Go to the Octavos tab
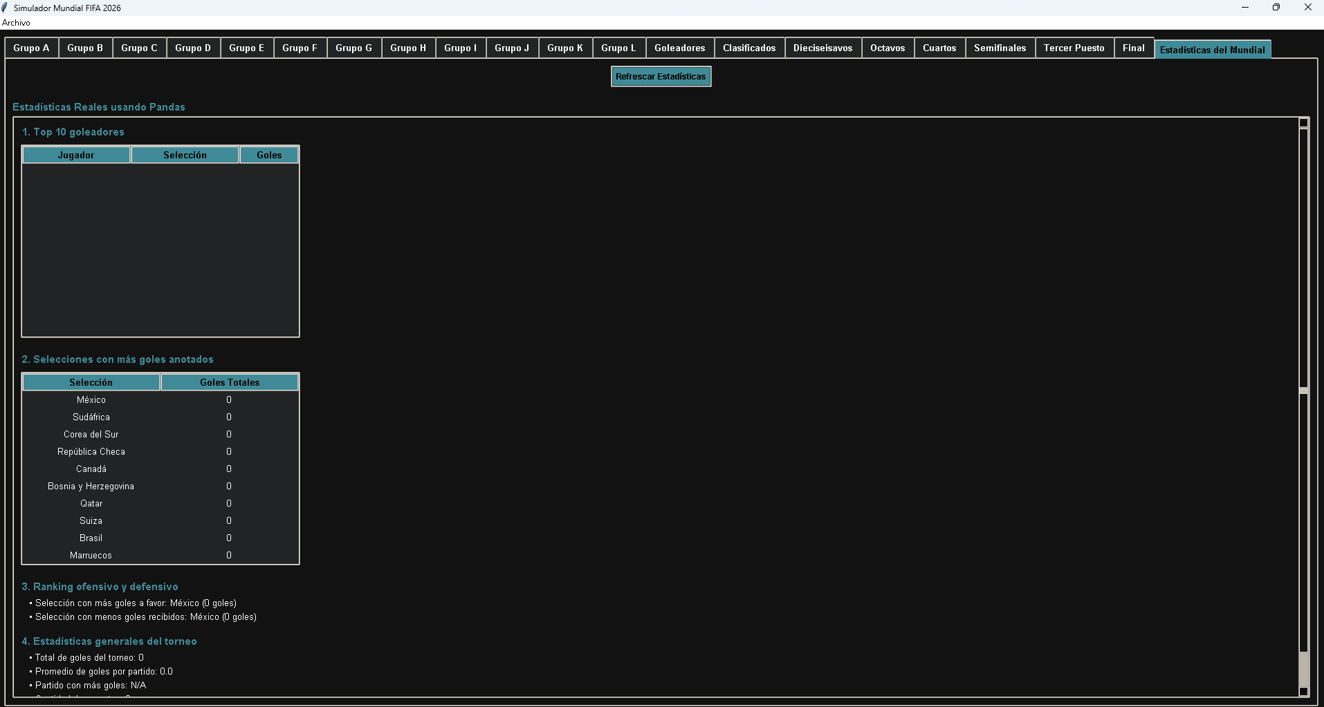 [x=888, y=48]
